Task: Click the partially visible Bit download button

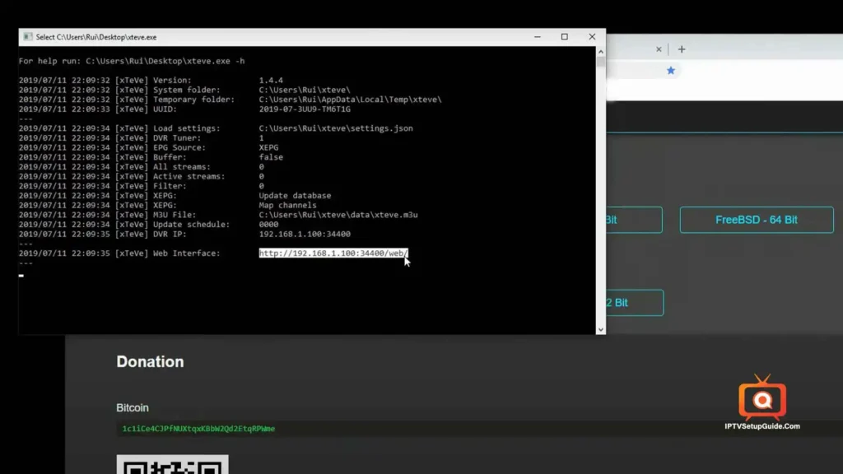Action: pyautogui.click(x=634, y=220)
